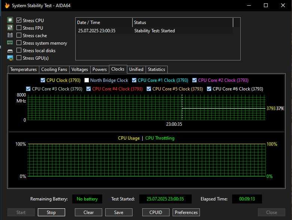Select the Clocks tab
Screen dimensions: 292x220
[118, 69]
